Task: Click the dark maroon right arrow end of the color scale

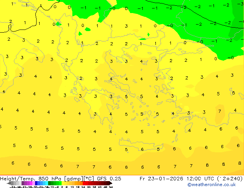Action: [110, 183]
